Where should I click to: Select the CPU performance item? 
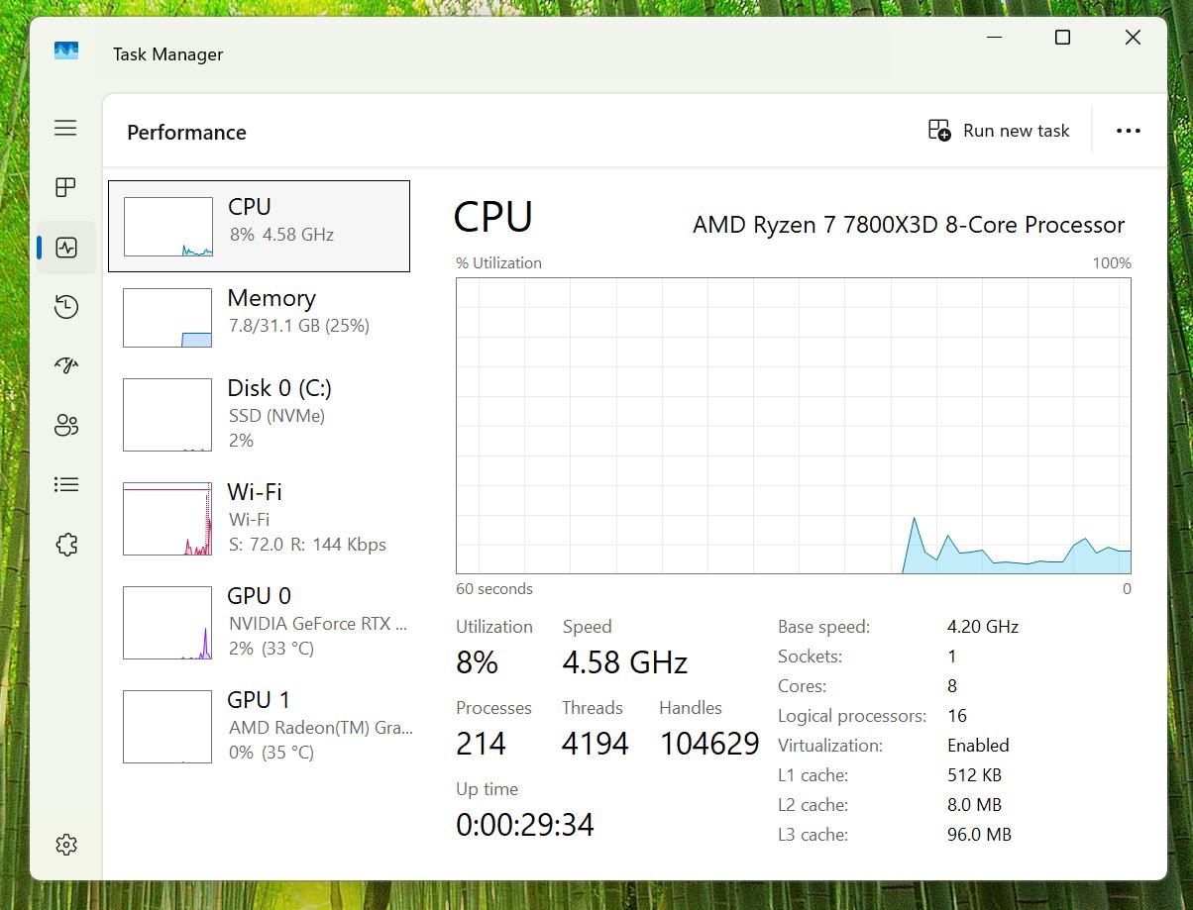259,226
